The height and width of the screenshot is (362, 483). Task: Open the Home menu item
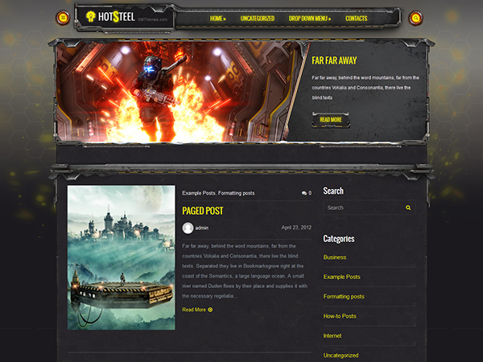pos(218,19)
